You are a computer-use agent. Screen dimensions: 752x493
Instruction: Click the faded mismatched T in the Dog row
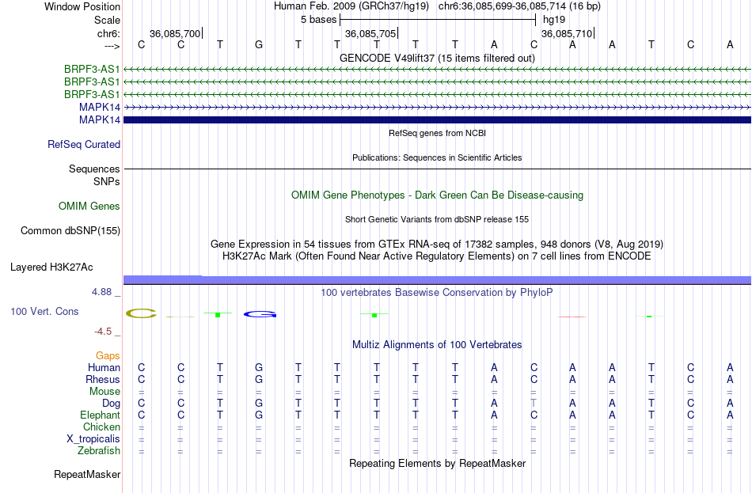tap(534, 404)
